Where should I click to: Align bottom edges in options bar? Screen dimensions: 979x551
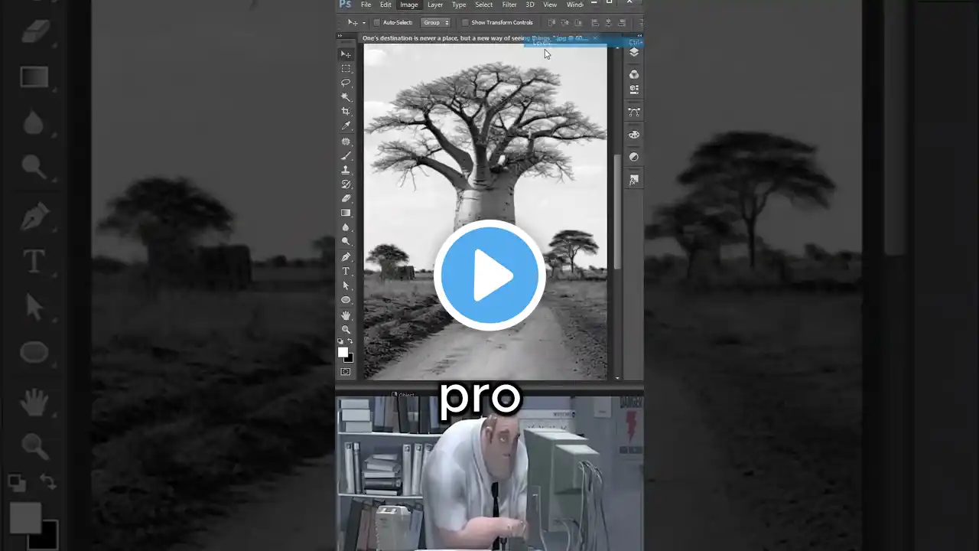(577, 22)
